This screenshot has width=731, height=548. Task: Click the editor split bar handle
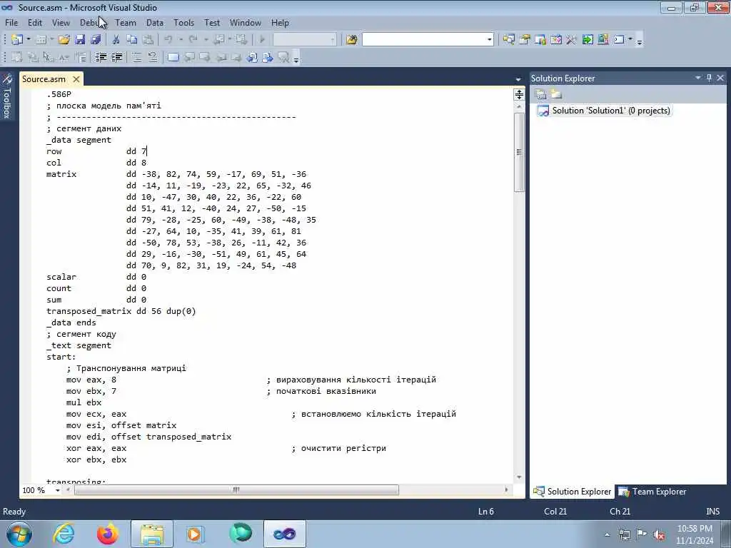point(519,95)
